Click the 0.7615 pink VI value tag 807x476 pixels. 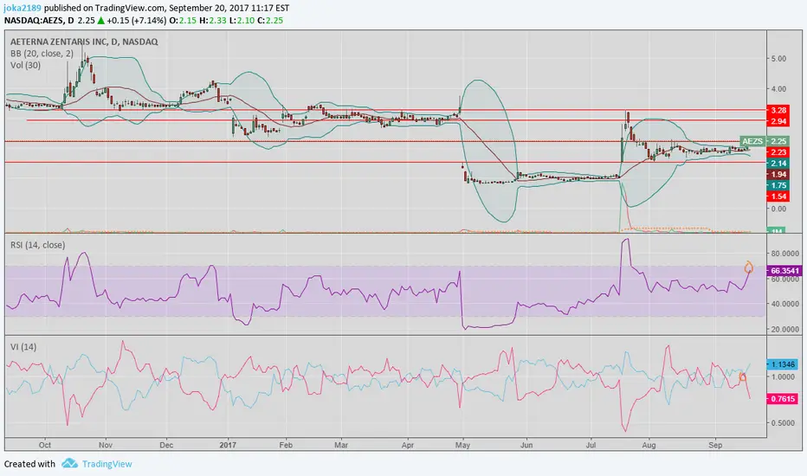coord(783,399)
